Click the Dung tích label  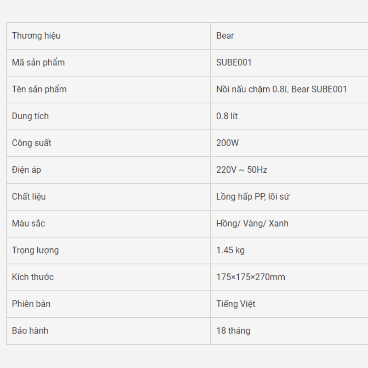[x=30, y=116]
